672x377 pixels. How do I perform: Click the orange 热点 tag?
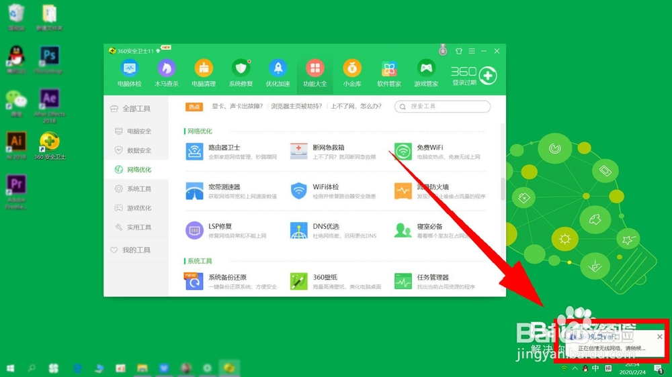[x=194, y=107]
